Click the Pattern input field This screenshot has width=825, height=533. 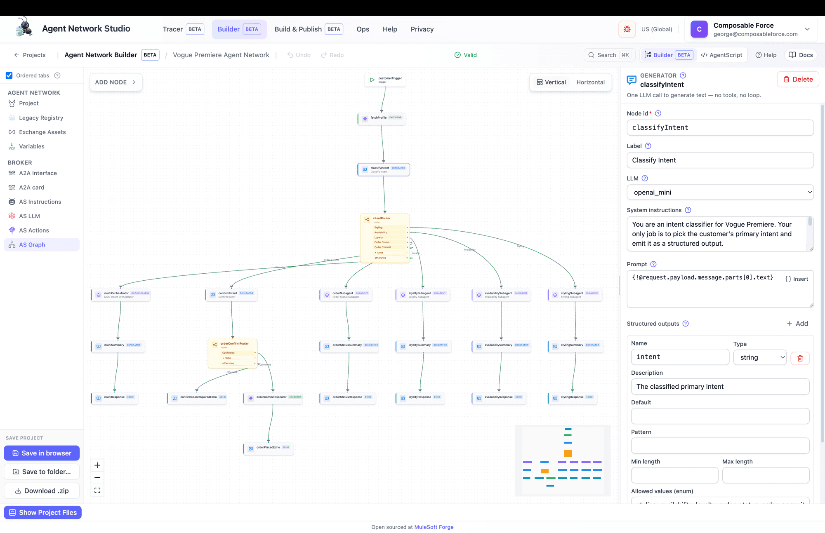coord(720,446)
